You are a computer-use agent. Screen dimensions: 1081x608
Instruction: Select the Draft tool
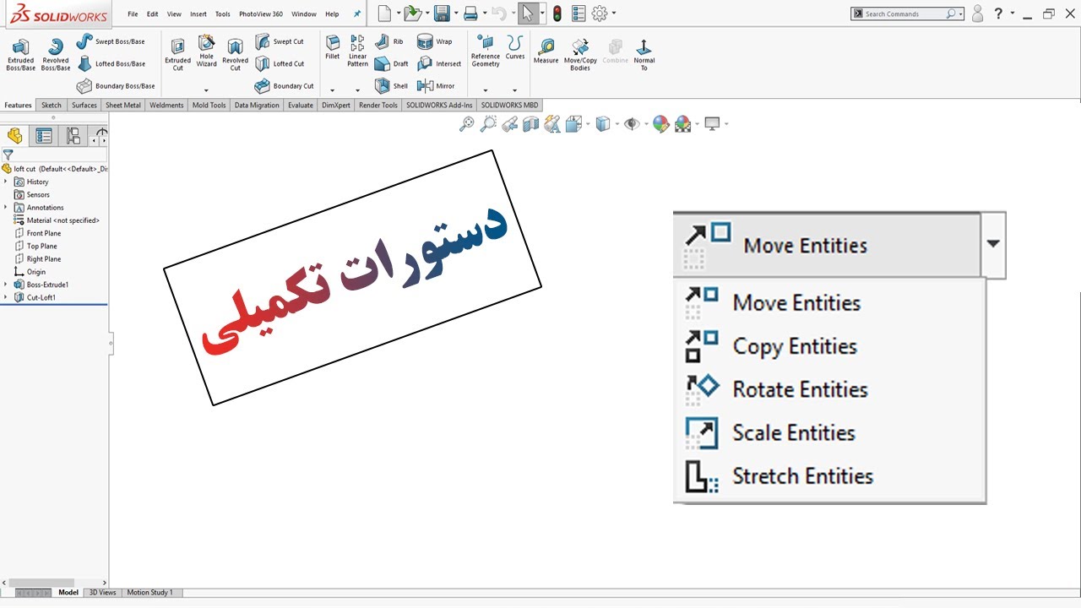coord(391,63)
